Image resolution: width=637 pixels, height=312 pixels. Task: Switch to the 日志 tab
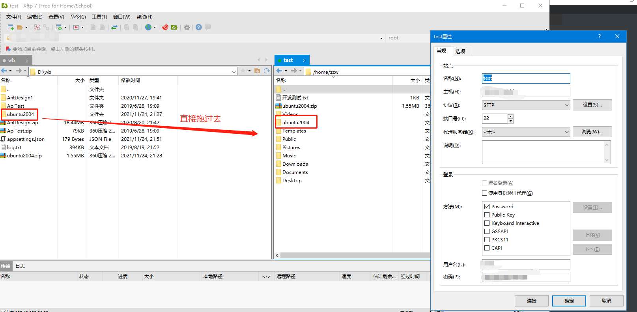point(20,266)
